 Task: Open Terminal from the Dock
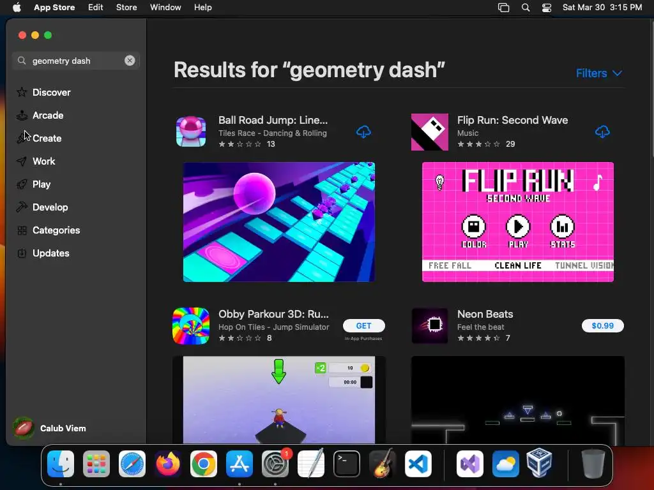[347, 464]
